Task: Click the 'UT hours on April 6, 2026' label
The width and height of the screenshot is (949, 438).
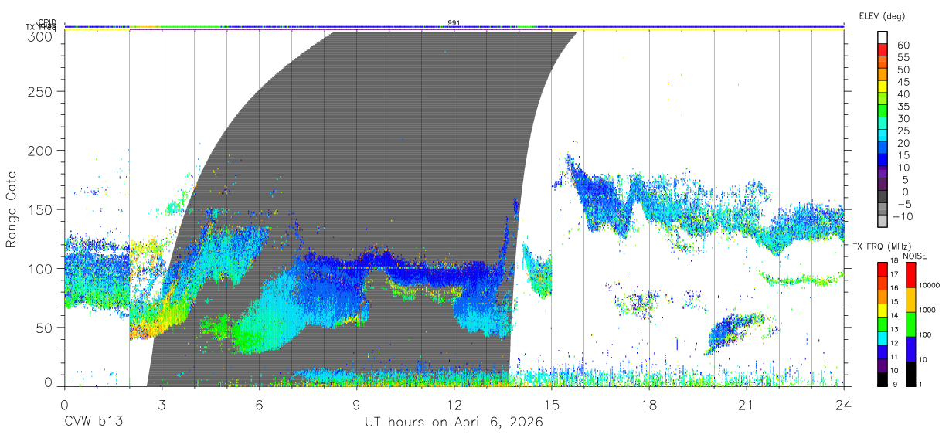Action: tap(454, 422)
